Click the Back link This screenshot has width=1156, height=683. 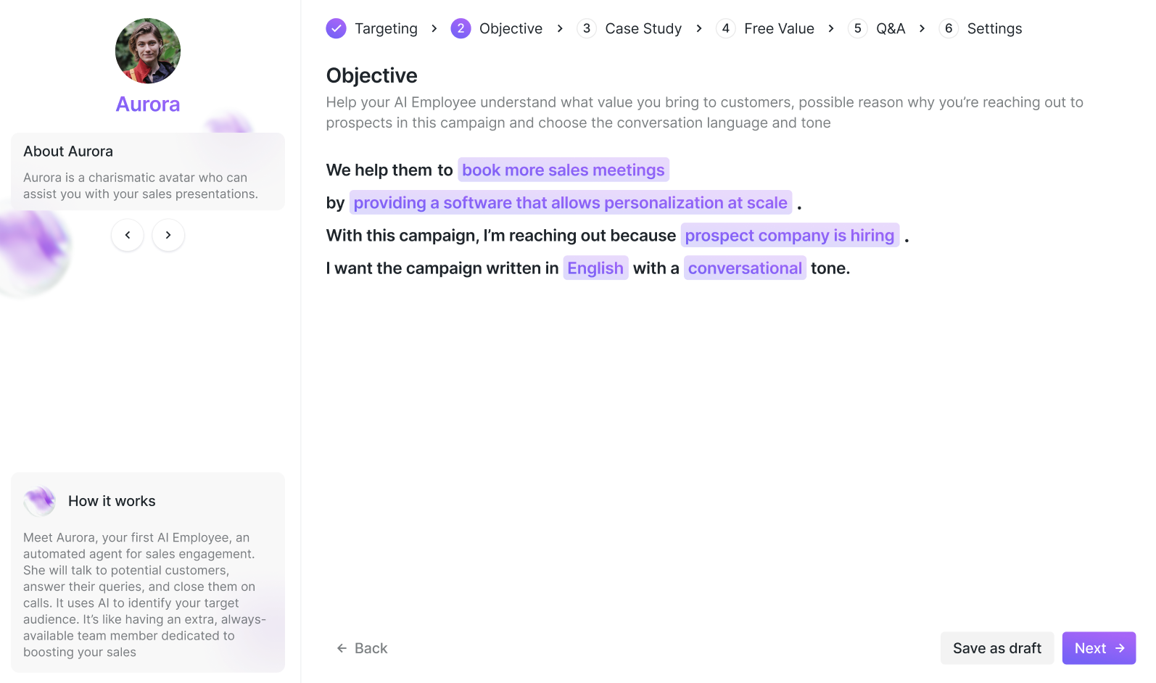(363, 648)
